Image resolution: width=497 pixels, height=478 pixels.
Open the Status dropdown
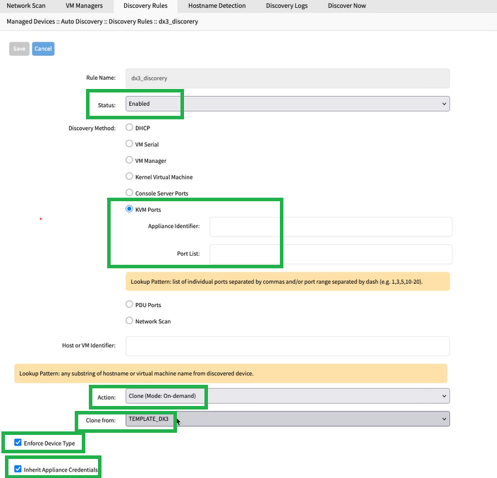pos(287,104)
